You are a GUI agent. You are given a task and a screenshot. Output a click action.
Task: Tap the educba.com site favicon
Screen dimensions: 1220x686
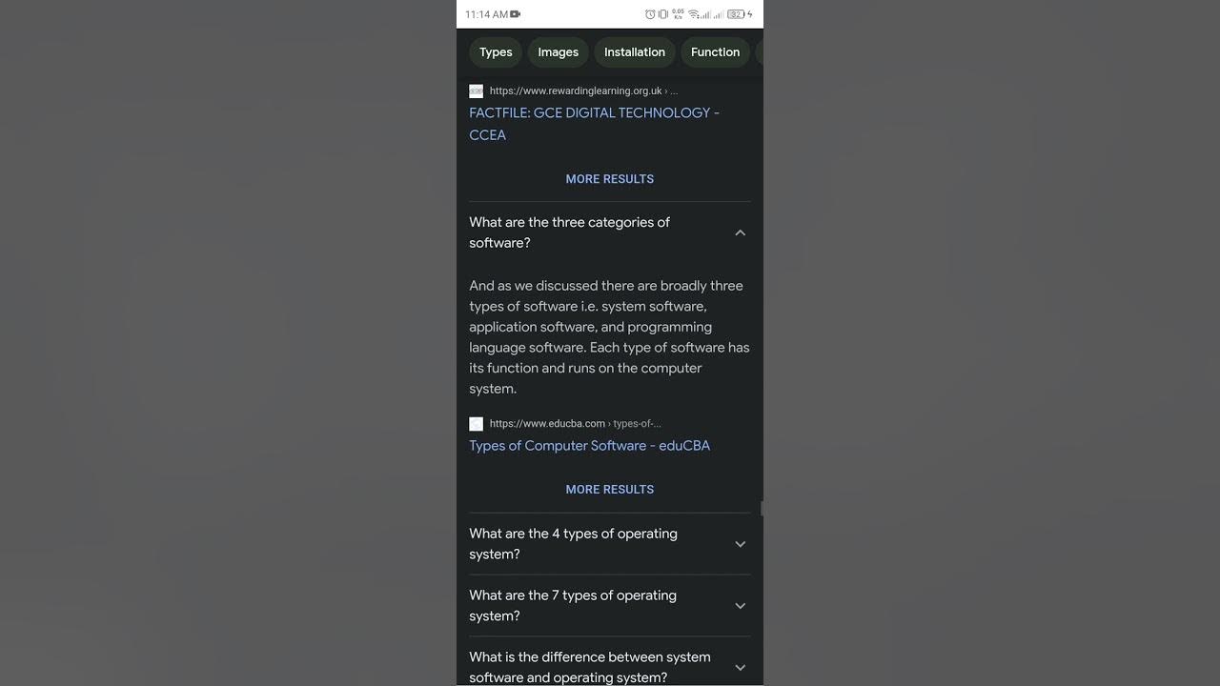pos(476,424)
